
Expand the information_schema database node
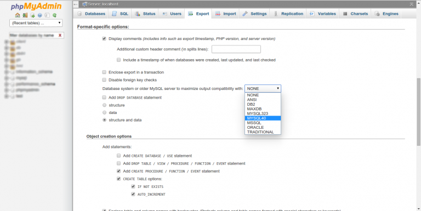(7, 72)
